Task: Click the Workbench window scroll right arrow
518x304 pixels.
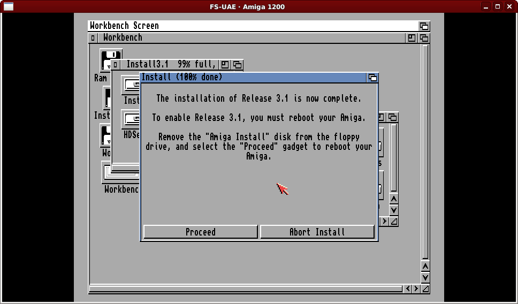Action: pos(416,289)
